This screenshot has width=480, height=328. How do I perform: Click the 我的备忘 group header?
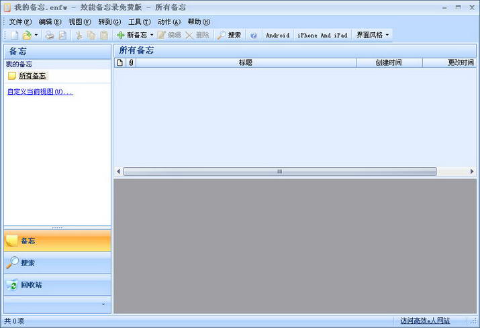point(58,64)
